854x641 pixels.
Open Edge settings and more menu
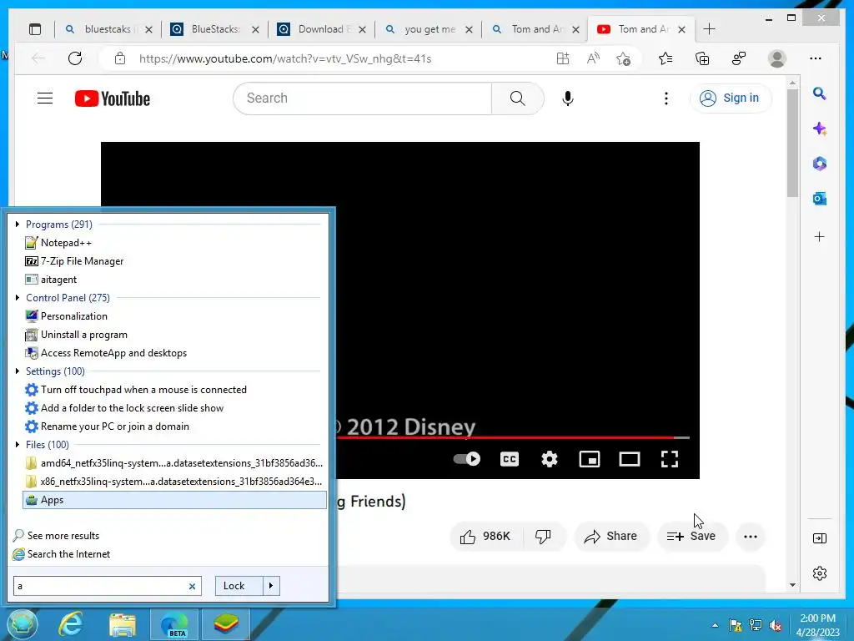816,58
